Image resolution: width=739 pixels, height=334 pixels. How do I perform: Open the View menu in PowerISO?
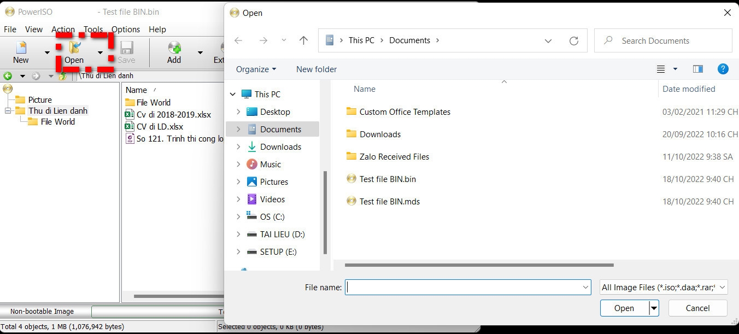pos(34,30)
